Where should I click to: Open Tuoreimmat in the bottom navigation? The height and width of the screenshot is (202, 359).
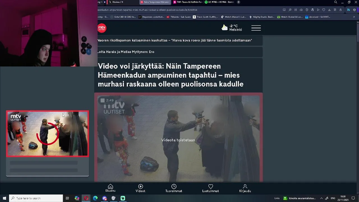(x=174, y=188)
